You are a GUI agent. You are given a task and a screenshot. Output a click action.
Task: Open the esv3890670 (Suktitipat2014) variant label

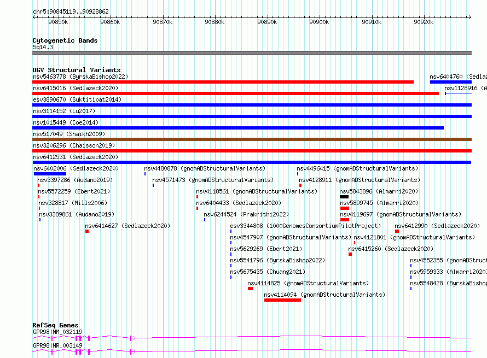[x=77, y=99]
